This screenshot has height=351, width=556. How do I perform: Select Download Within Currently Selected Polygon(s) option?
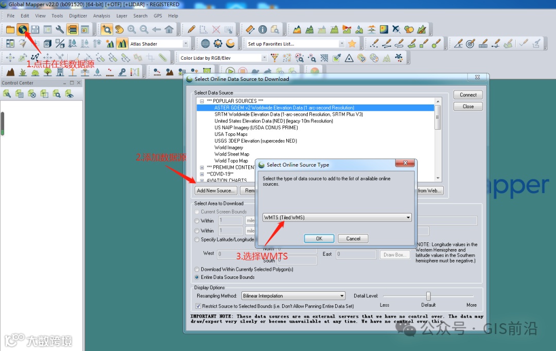[197, 270]
